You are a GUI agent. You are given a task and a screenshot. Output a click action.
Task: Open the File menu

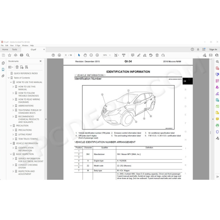[x=2, y=46]
